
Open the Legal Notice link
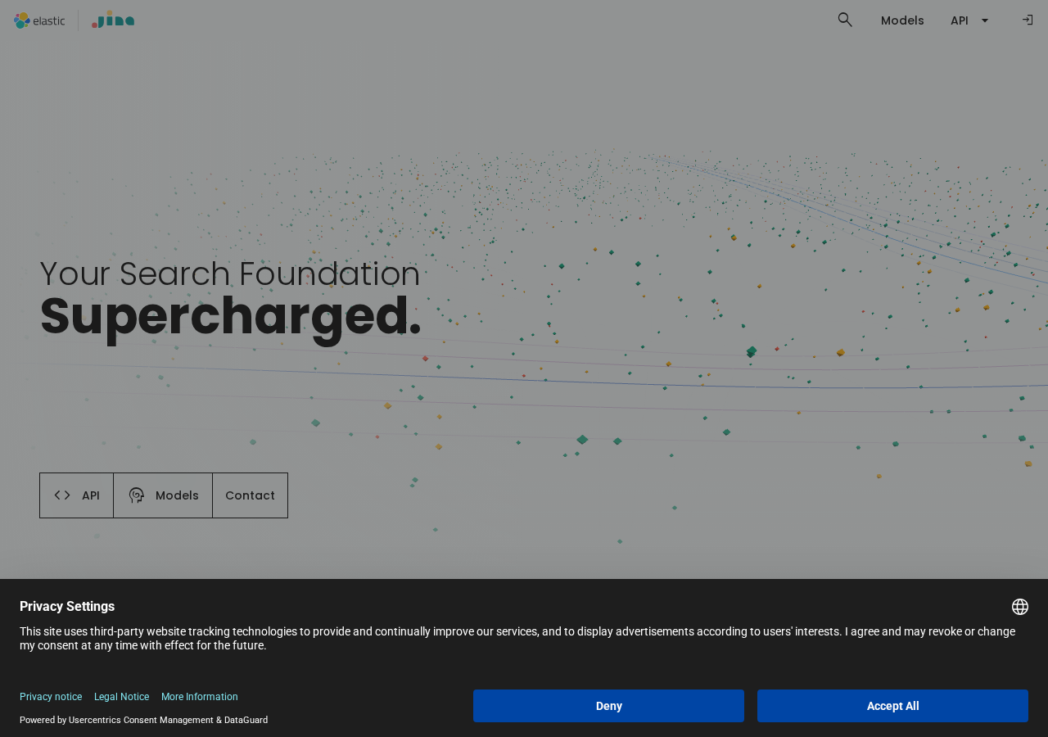(121, 697)
